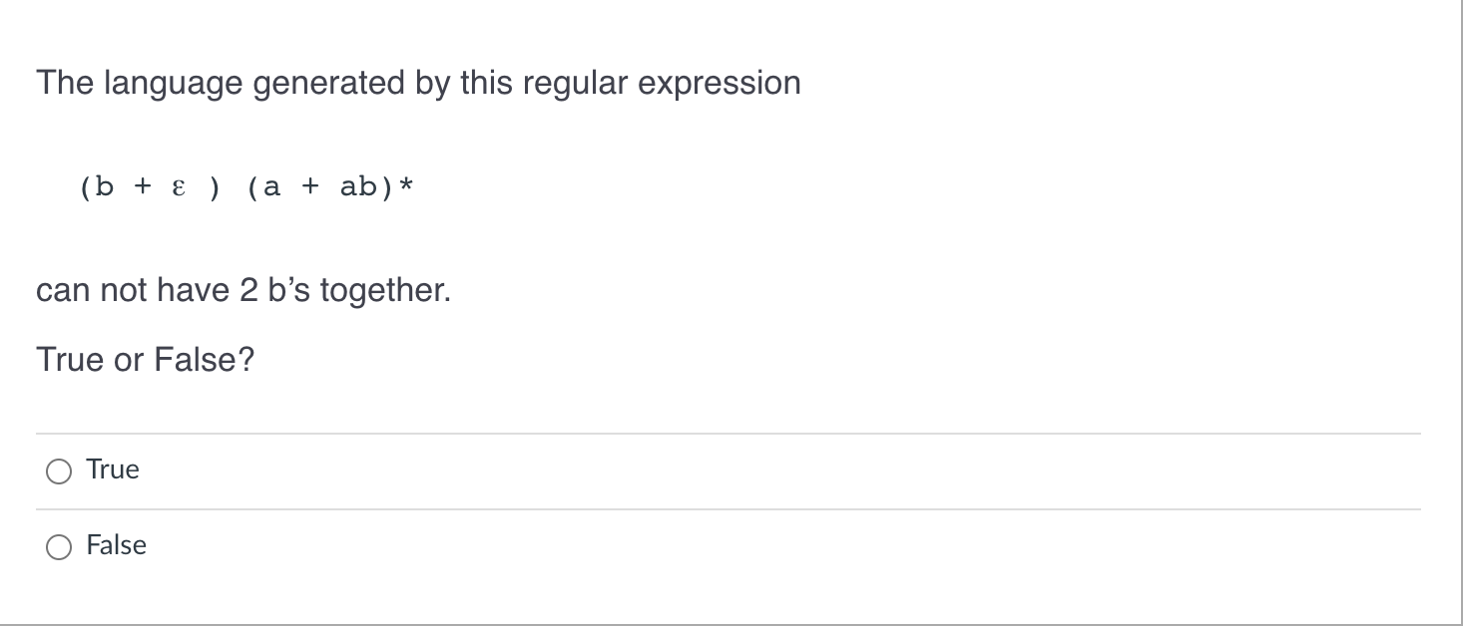Viewport: 1463px width, 626px height.
Task: Click the 'can not have 2 b's together' text
Action: (x=244, y=290)
